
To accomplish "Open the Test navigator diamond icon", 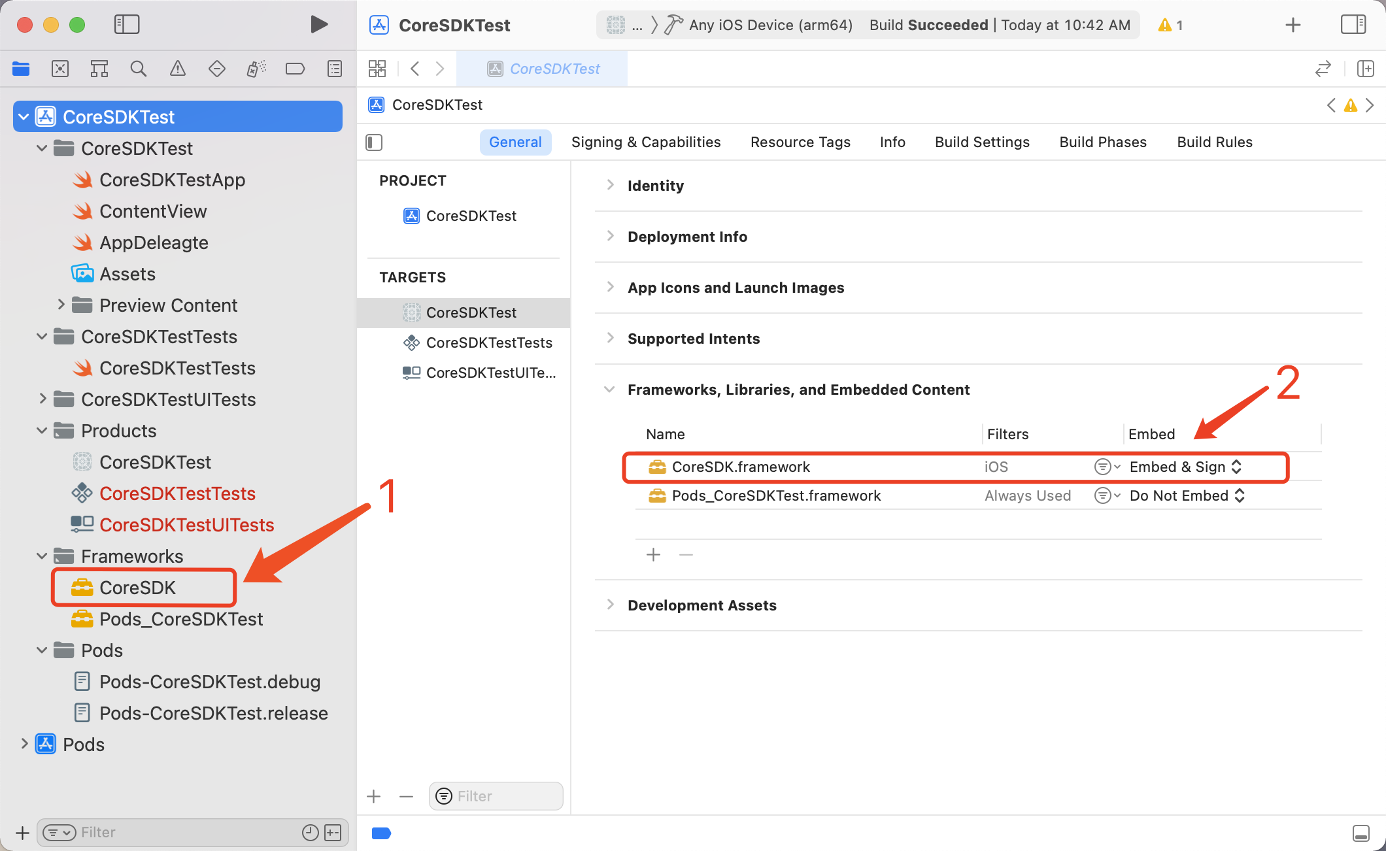I will 217,69.
